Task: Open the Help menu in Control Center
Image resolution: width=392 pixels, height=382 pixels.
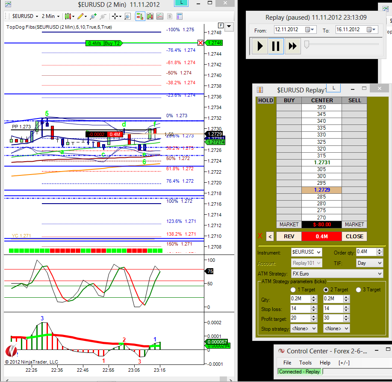Action: point(325,362)
